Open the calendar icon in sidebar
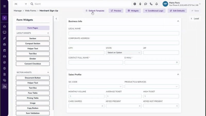Screen dimensions: 206x116 coord(4,50)
